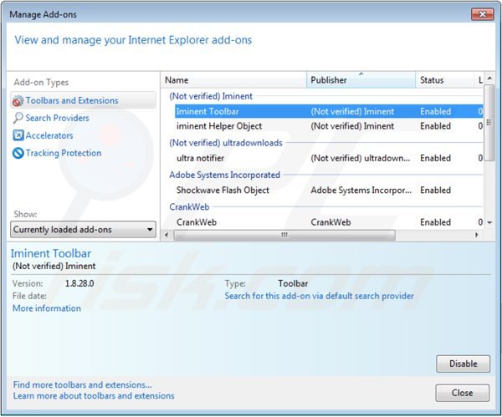Close the Manage Add-ons window with X
This screenshot has width=502, height=417.
point(482,14)
